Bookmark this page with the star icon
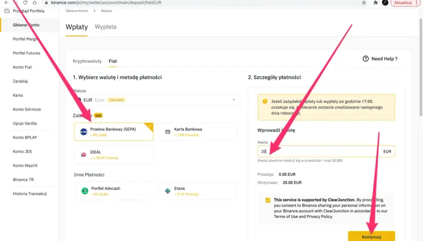 tap(364, 3)
